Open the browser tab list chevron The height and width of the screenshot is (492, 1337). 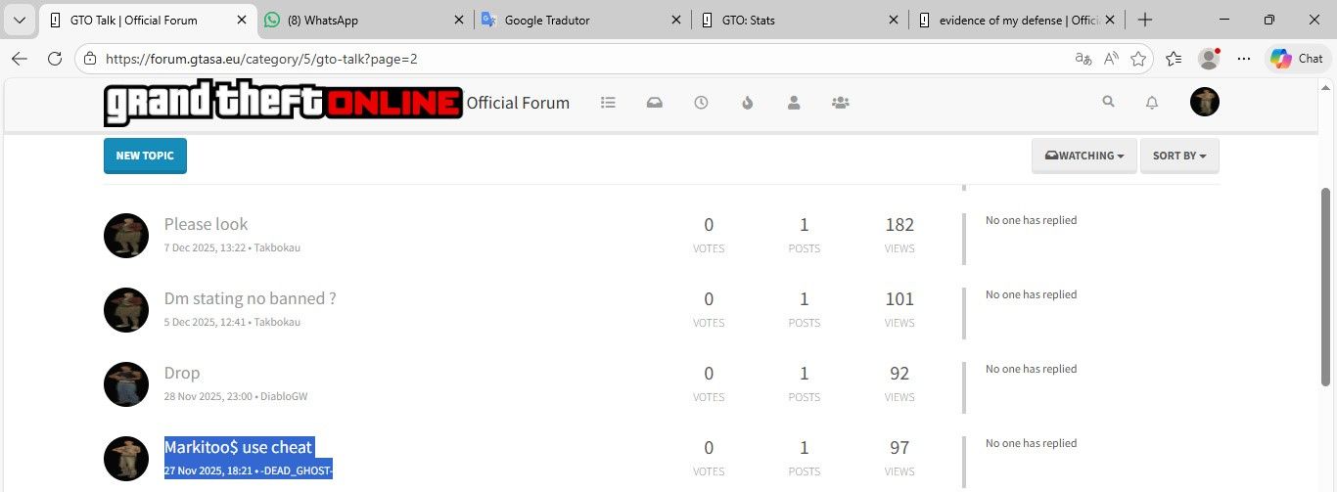[20, 20]
